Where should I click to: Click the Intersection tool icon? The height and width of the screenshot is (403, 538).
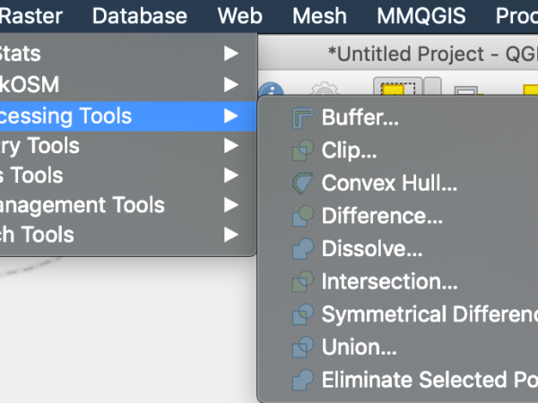303,282
